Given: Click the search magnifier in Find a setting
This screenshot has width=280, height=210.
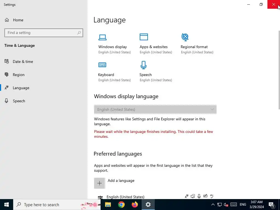Looking at the screenshot, I should pos(79,33).
